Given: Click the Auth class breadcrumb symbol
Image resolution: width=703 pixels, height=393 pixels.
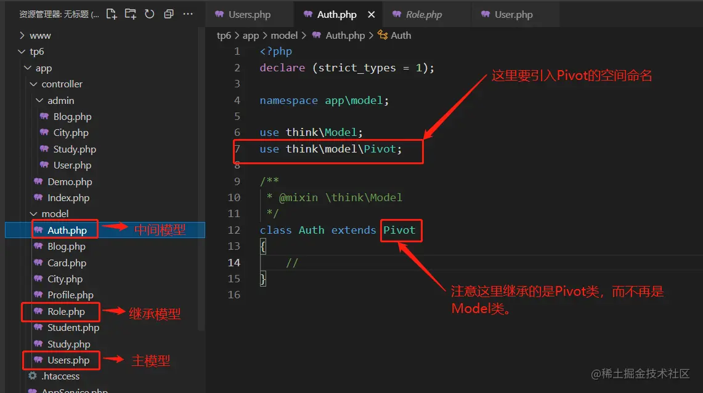Looking at the screenshot, I should [x=401, y=35].
